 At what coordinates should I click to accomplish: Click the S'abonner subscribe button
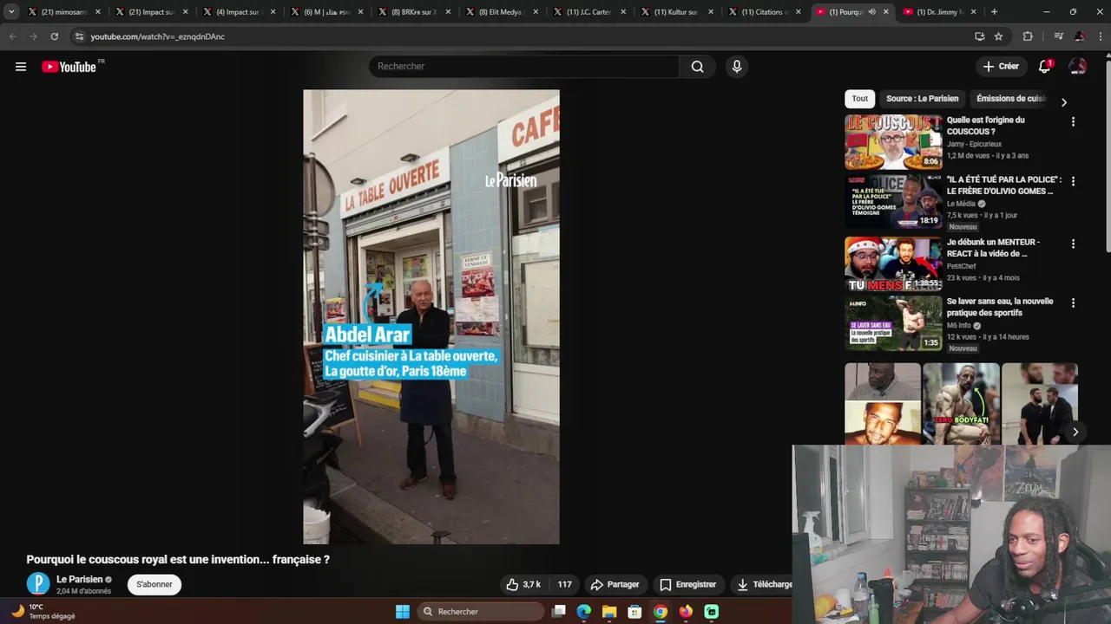click(154, 584)
